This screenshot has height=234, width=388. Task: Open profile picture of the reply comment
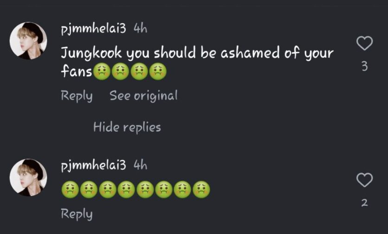point(28,177)
